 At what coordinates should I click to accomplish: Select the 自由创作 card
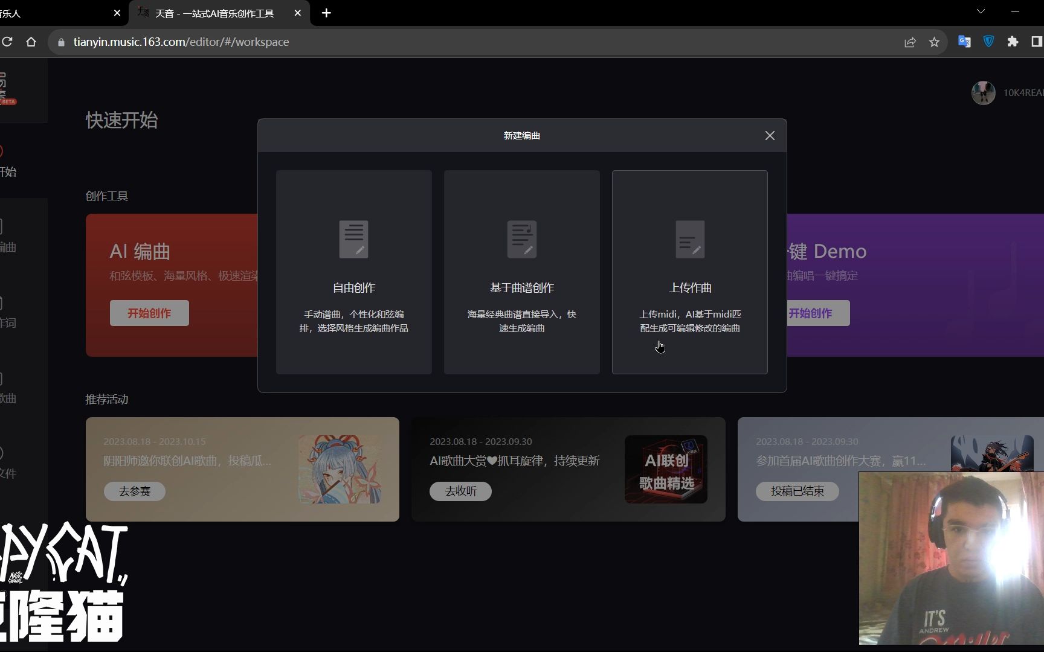[x=354, y=272]
